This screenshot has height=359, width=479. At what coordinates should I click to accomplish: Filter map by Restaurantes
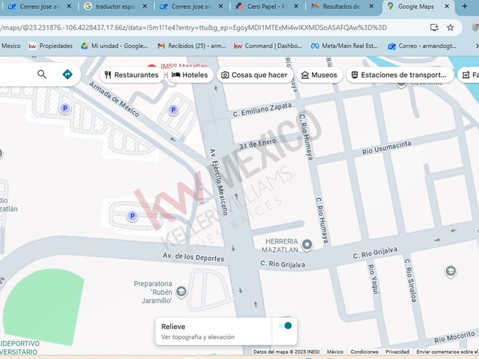131,75
